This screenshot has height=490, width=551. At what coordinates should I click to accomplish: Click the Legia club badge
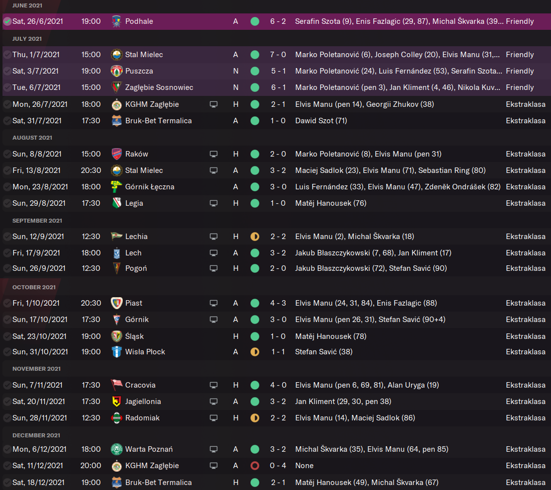pyautogui.click(x=116, y=203)
